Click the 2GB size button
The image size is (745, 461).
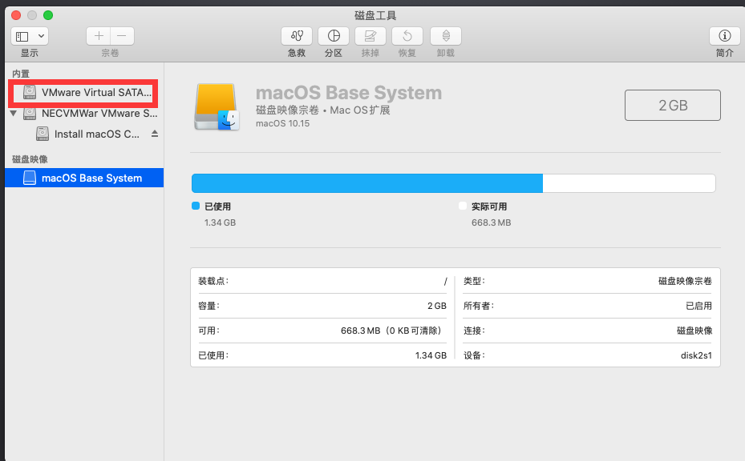672,105
